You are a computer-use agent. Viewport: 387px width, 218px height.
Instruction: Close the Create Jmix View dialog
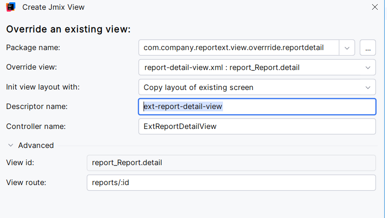375,7
